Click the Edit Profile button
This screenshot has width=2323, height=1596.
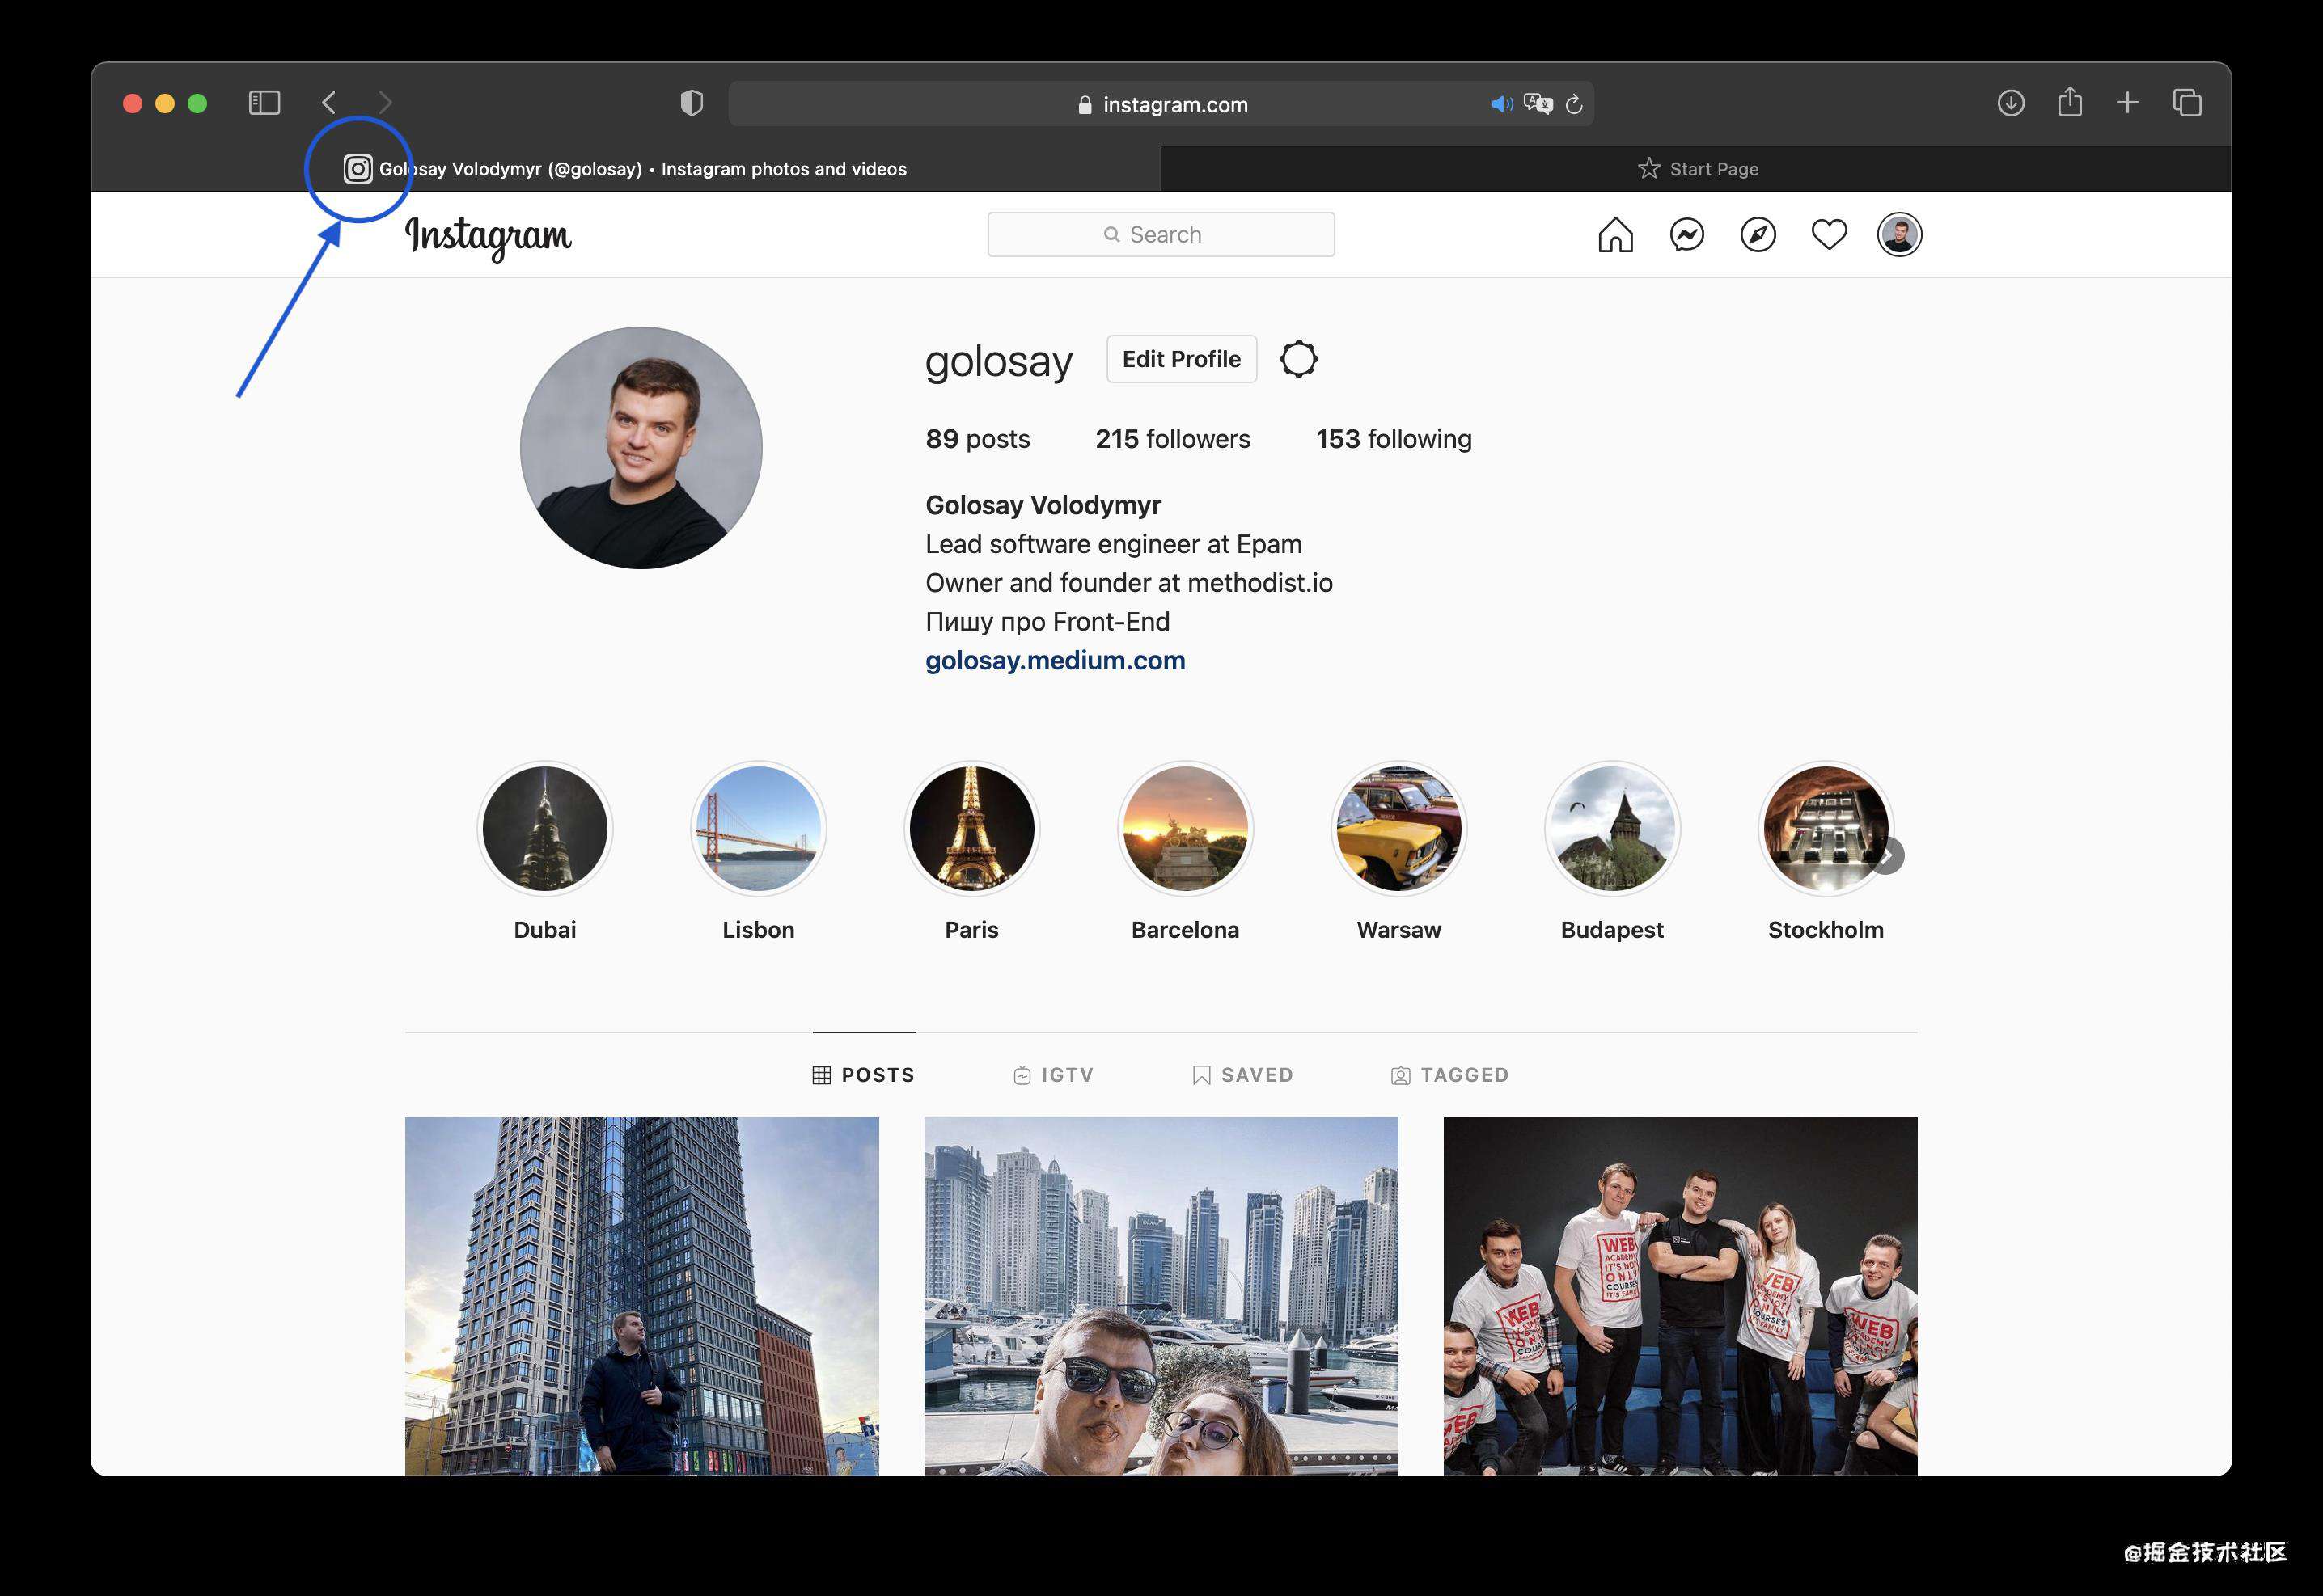(1182, 359)
